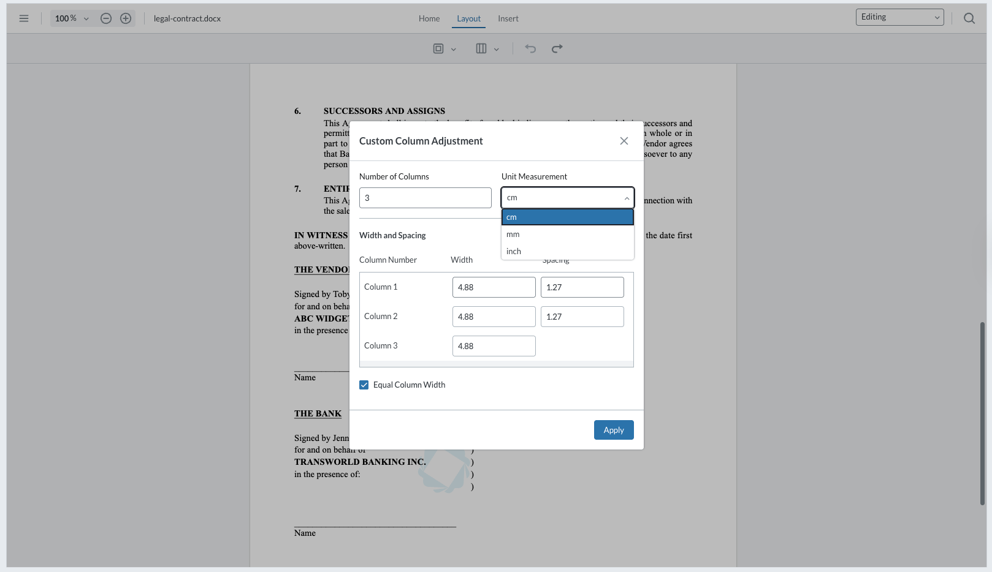Click the Column 2 spacing field

(x=582, y=317)
